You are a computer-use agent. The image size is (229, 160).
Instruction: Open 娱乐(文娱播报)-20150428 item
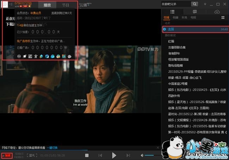point(197,120)
